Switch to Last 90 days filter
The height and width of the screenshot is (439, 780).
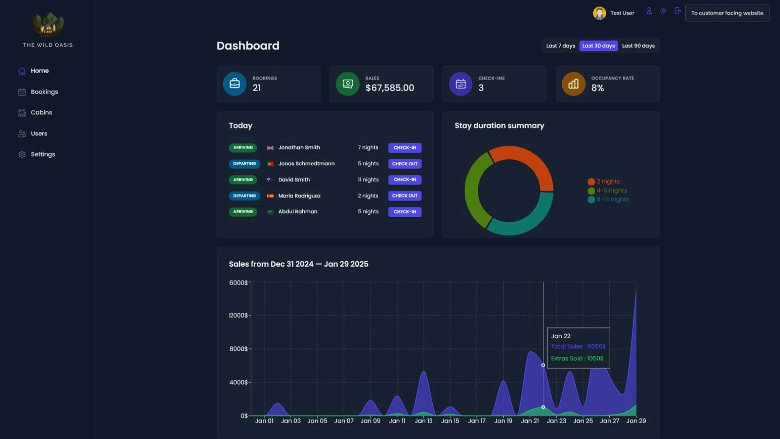point(638,46)
